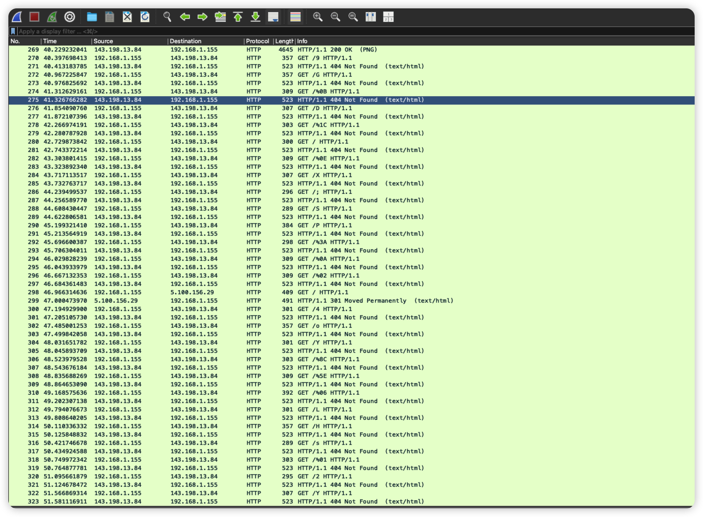Sort packets by the Time column header

click(66, 41)
